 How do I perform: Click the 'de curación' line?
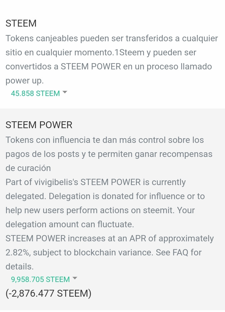click(x=28, y=168)
